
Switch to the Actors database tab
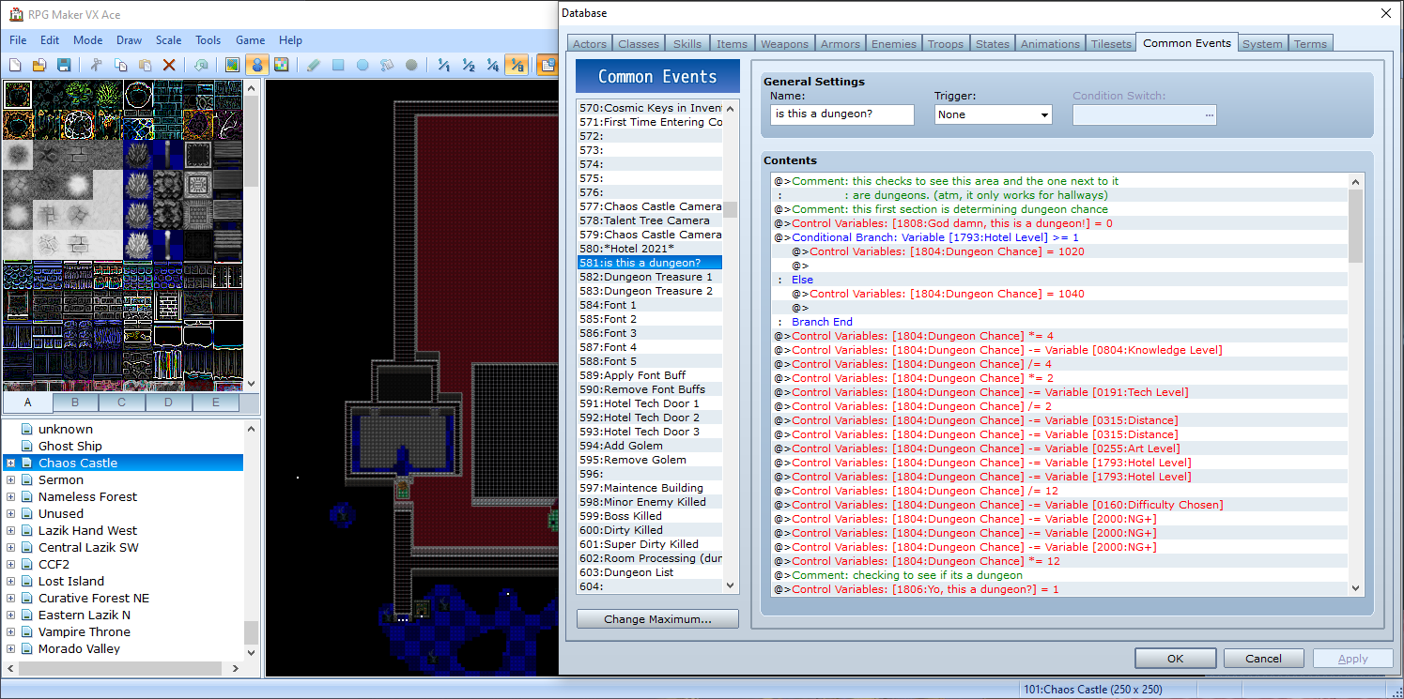(x=590, y=44)
